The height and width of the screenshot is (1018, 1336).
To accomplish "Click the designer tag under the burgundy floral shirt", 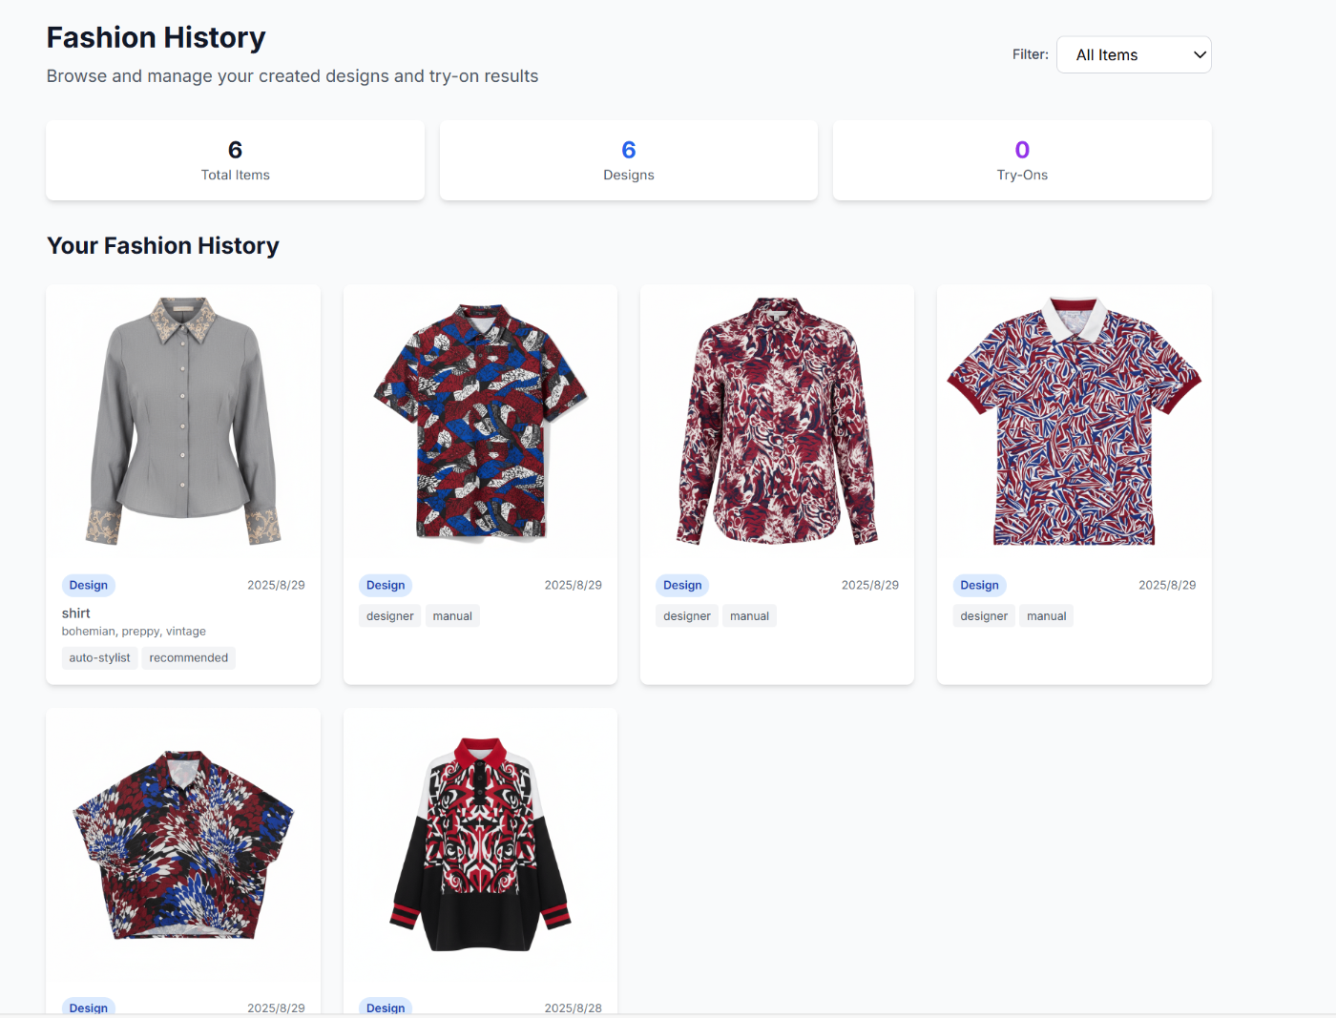I will point(687,615).
